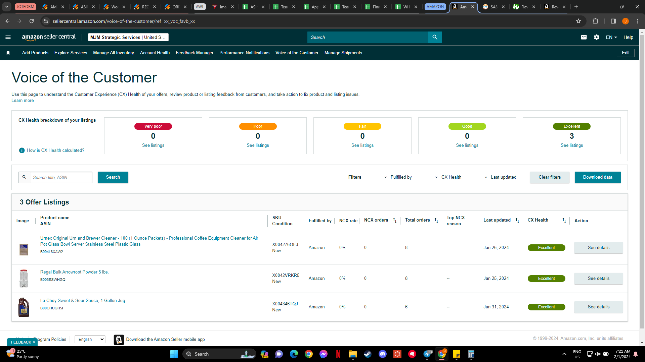
Task: Open the Seller Central hamburger menu
Action: (x=8, y=37)
